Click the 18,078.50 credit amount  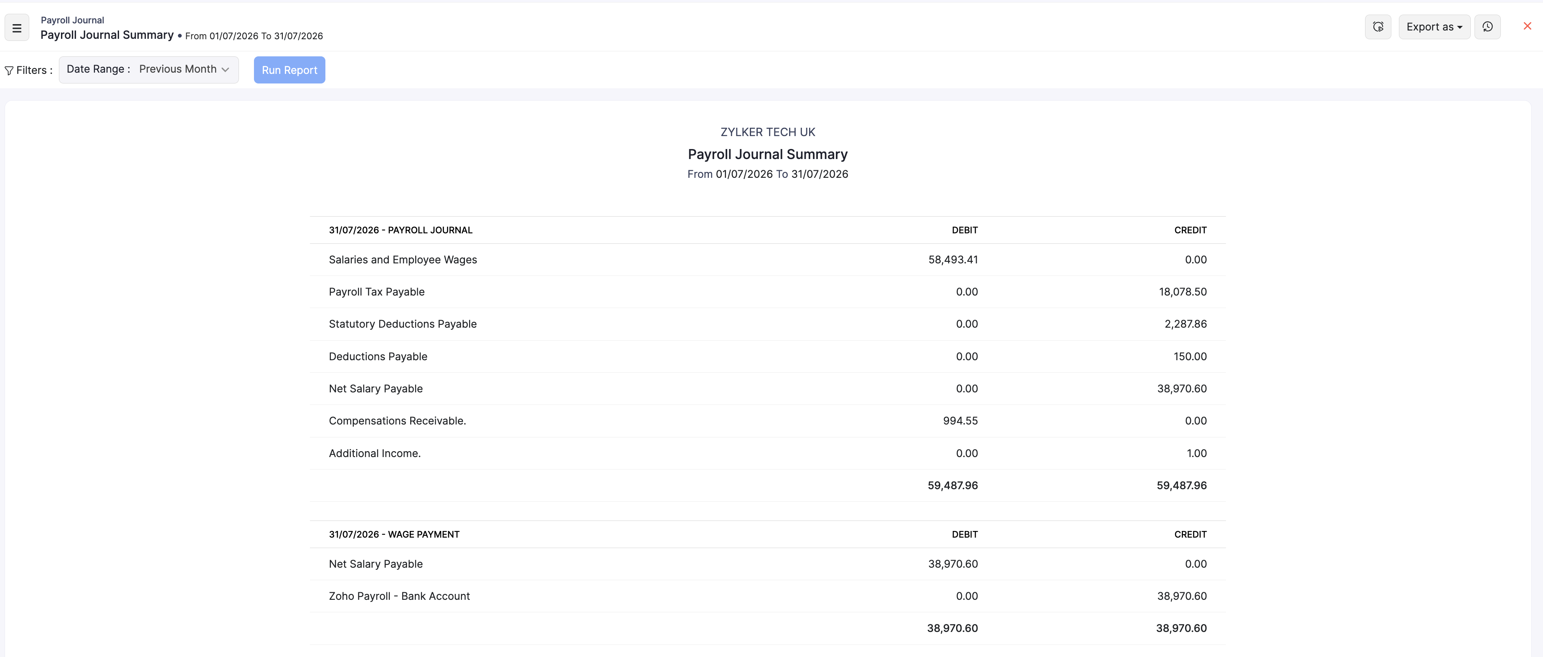[1183, 292]
